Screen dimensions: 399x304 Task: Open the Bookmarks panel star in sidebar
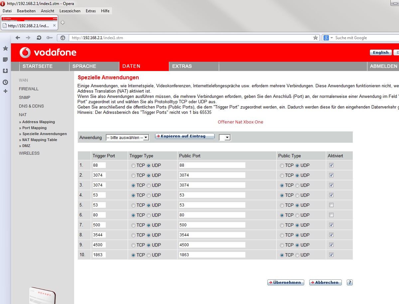(x=5, y=48)
